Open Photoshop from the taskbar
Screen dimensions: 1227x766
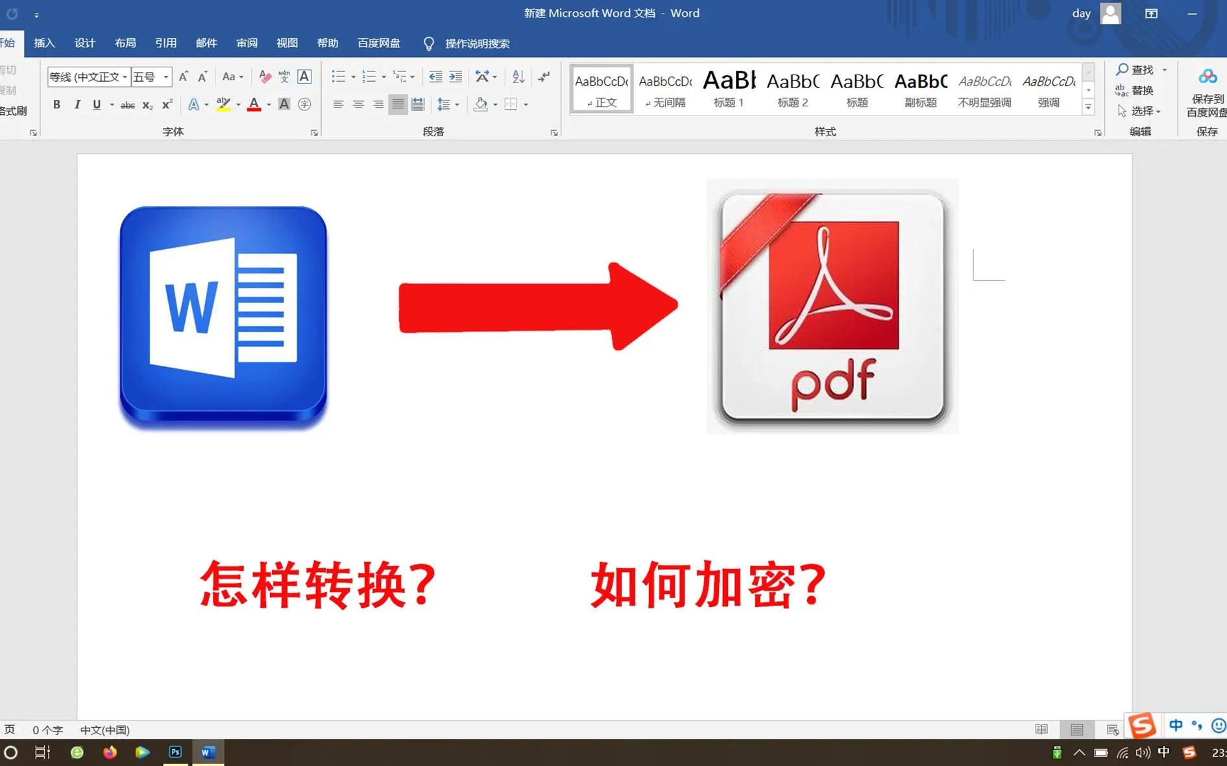(x=175, y=752)
